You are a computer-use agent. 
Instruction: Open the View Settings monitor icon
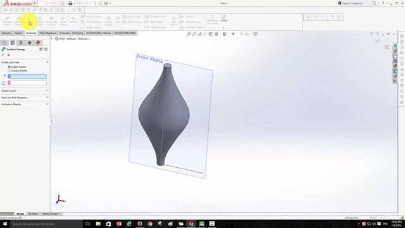click(255, 34)
